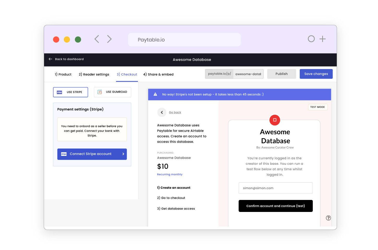This screenshot has height=250, width=378.
Task: Click the Payment settings (Stripe) heading
Action: coord(80,109)
